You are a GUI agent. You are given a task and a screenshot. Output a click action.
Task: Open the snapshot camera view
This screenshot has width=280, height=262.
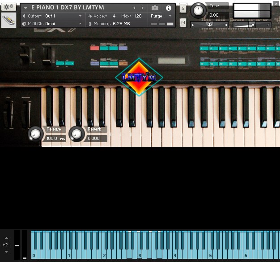pos(155,8)
